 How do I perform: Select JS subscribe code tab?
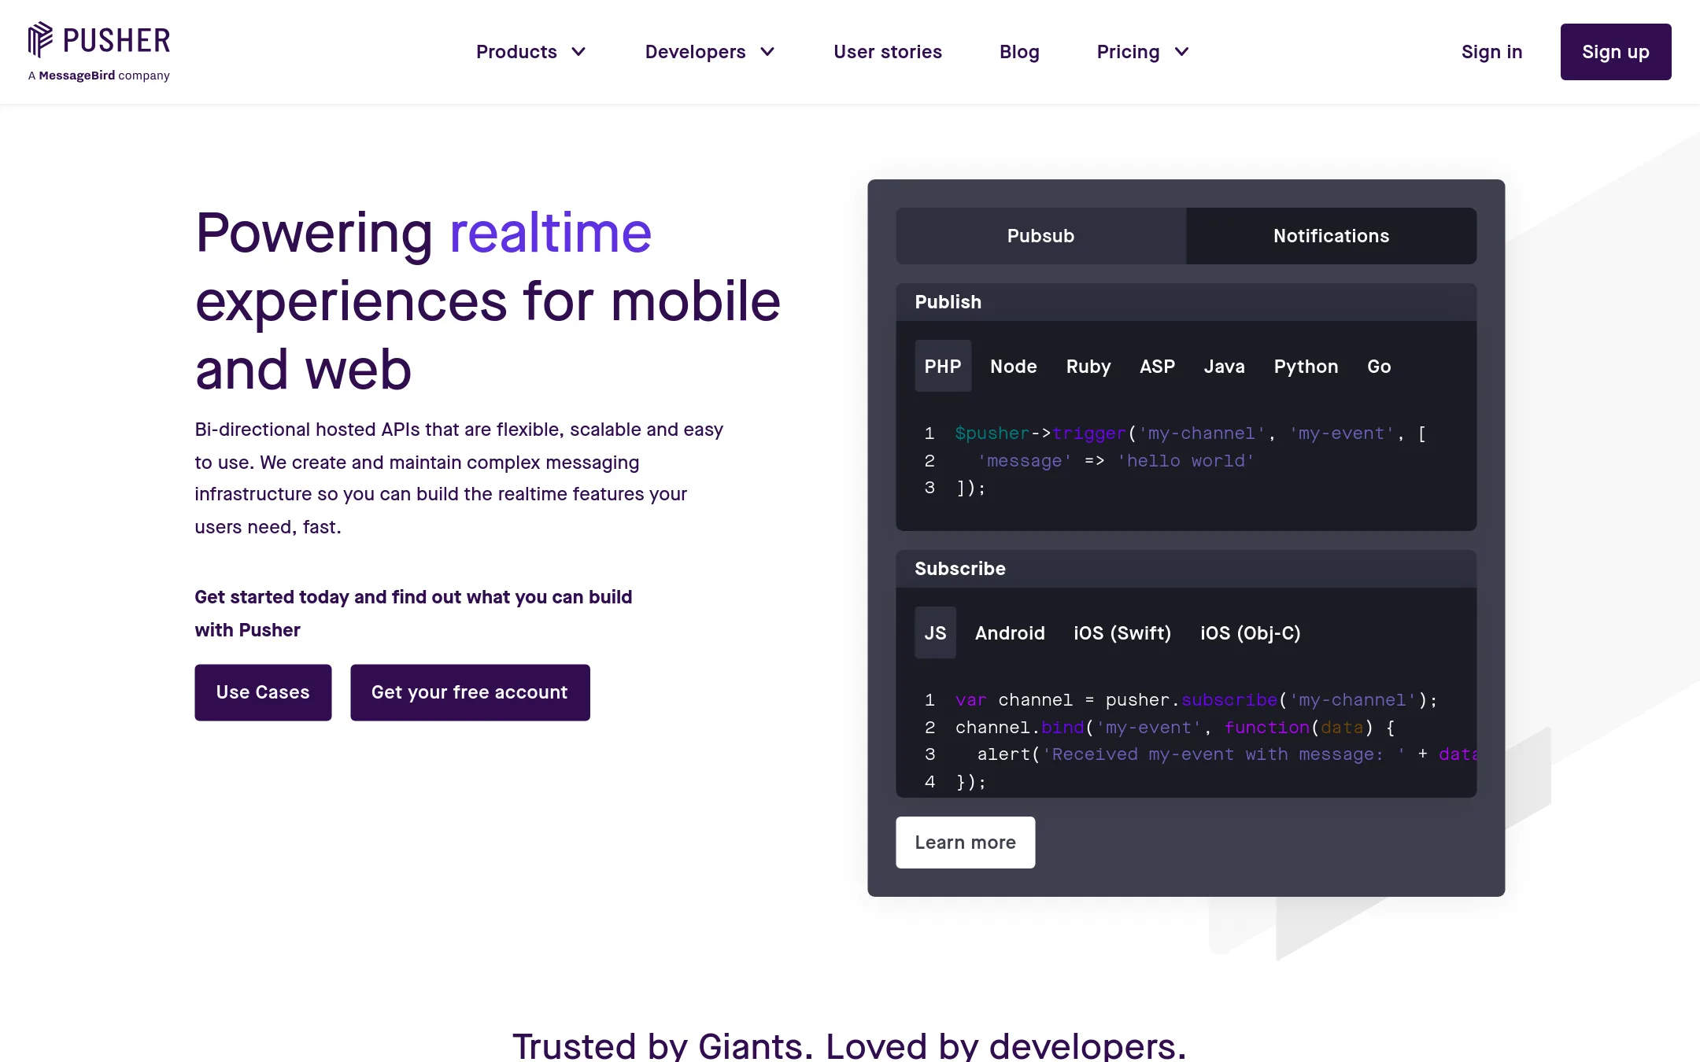click(935, 632)
